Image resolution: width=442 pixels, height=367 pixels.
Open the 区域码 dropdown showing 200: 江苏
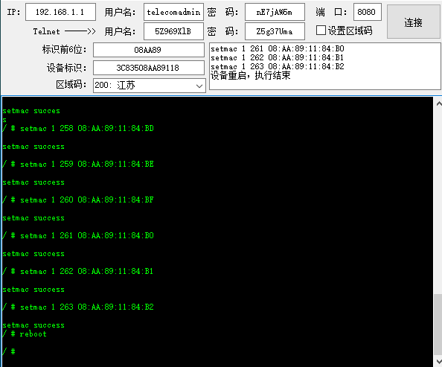[x=150, y=86]
